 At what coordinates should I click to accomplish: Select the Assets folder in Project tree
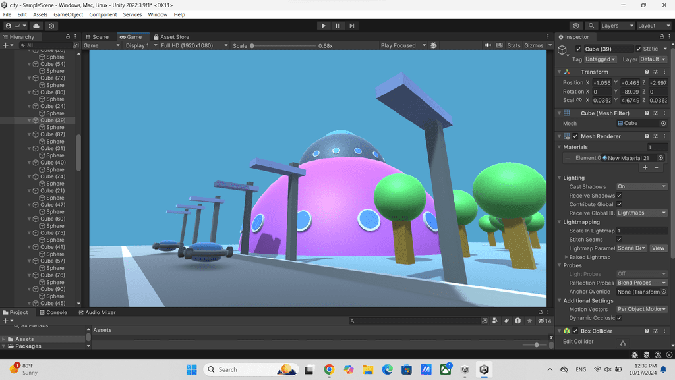pyautogui.click(x=24, y=339)
